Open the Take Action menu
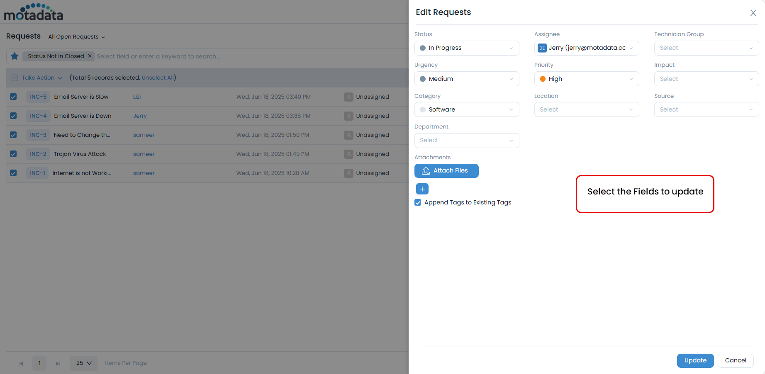The image size is (765, 374). (x=38, y=78)
